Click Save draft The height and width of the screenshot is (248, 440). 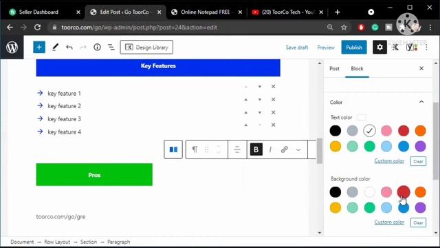296,48
